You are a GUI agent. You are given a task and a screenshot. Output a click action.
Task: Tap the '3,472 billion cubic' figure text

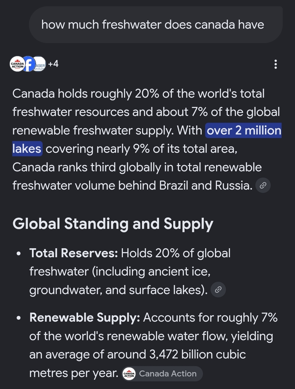197,355
